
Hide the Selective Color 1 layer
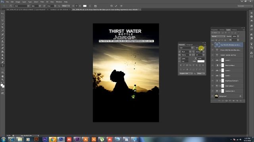[212, 91]
